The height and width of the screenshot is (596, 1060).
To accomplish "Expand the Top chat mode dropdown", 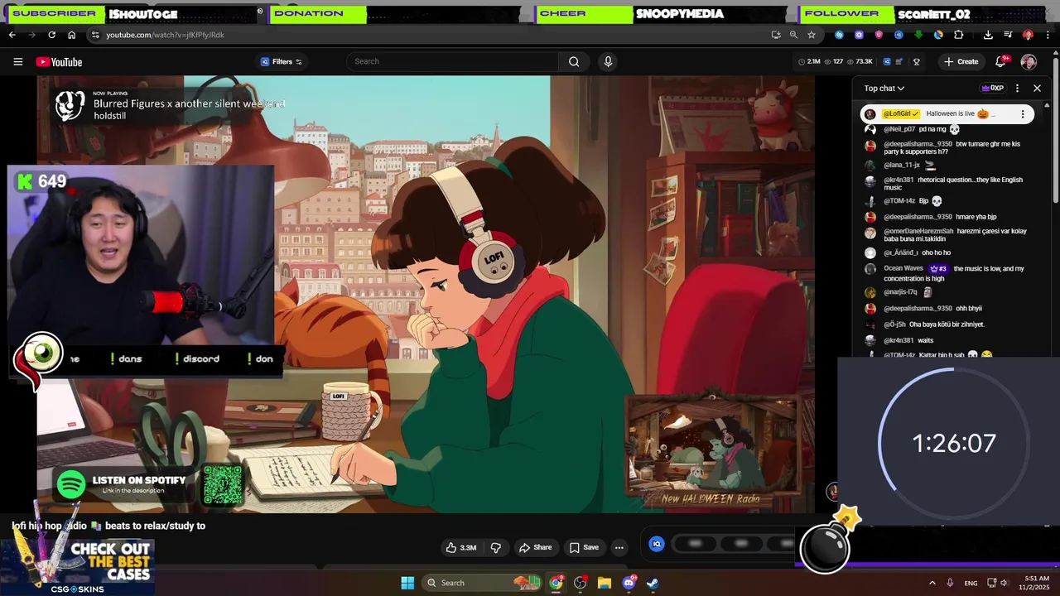I will 884,88.
